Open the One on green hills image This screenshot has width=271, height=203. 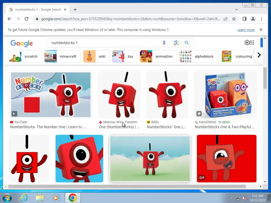(x=150, y=159)
